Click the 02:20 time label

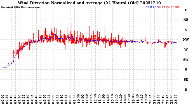(x=20, y=99)
